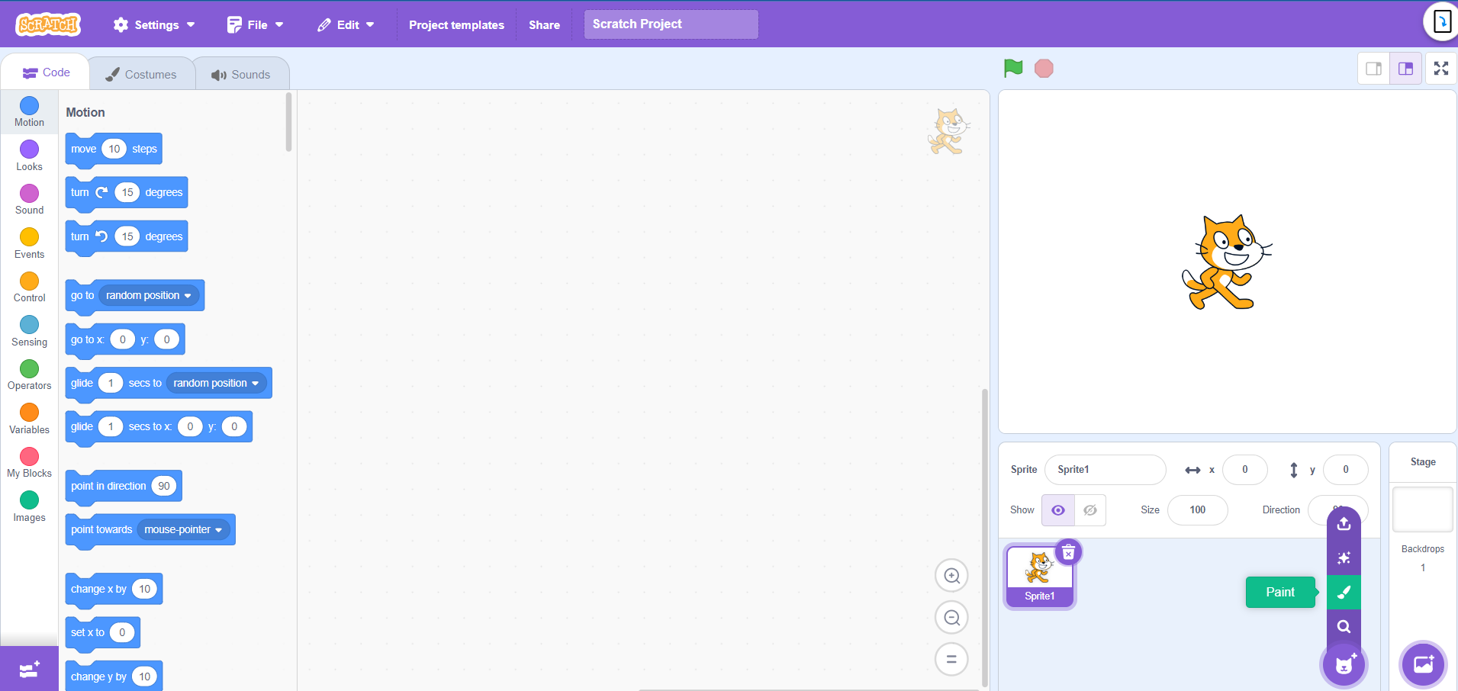1458x691 pixels.
Task: Select the Paint new sprite brush icon
Action: 1344,592
